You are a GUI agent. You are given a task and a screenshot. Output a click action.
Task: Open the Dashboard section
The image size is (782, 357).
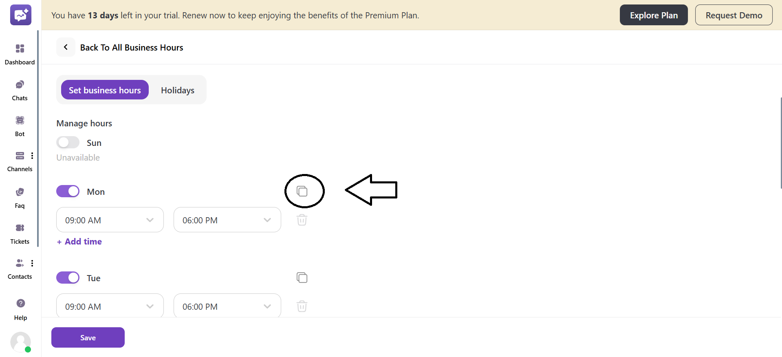tap(20, 53)
